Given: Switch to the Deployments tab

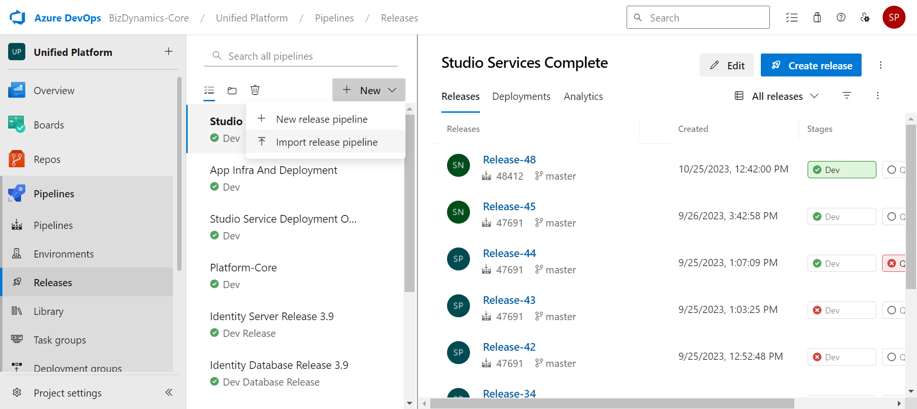Looking at the screenshot, I should (x=521, y=97).
